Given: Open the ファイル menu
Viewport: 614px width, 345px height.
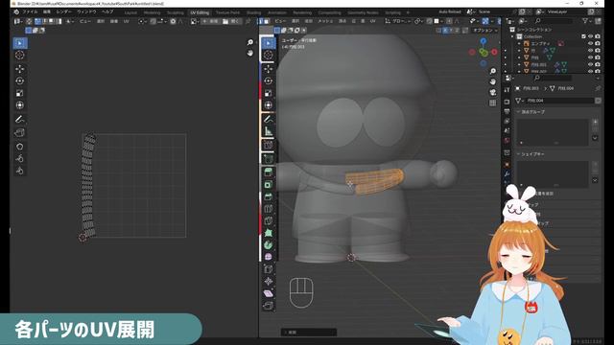Looking at the screenshot, I should tap(30, 12).
